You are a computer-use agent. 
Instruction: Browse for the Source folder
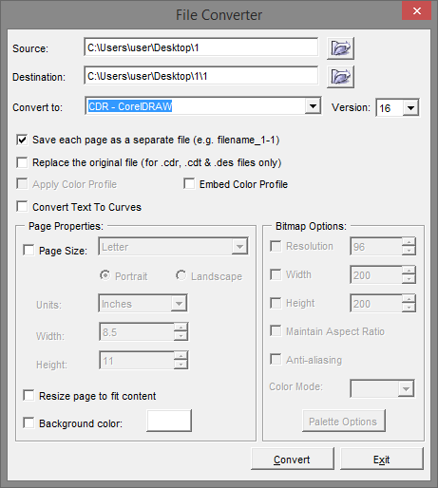click(340, 48)
